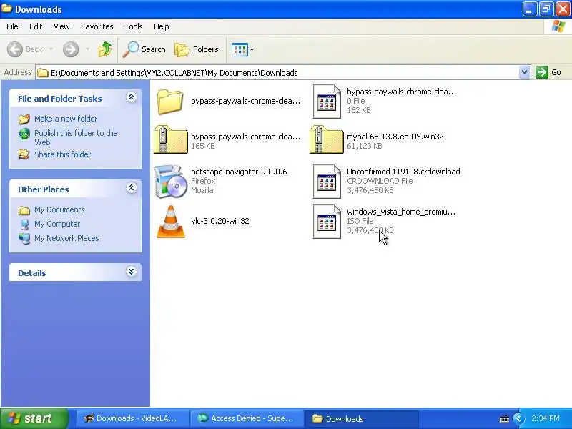Click the Downloads taskbar button

point(361,418)
